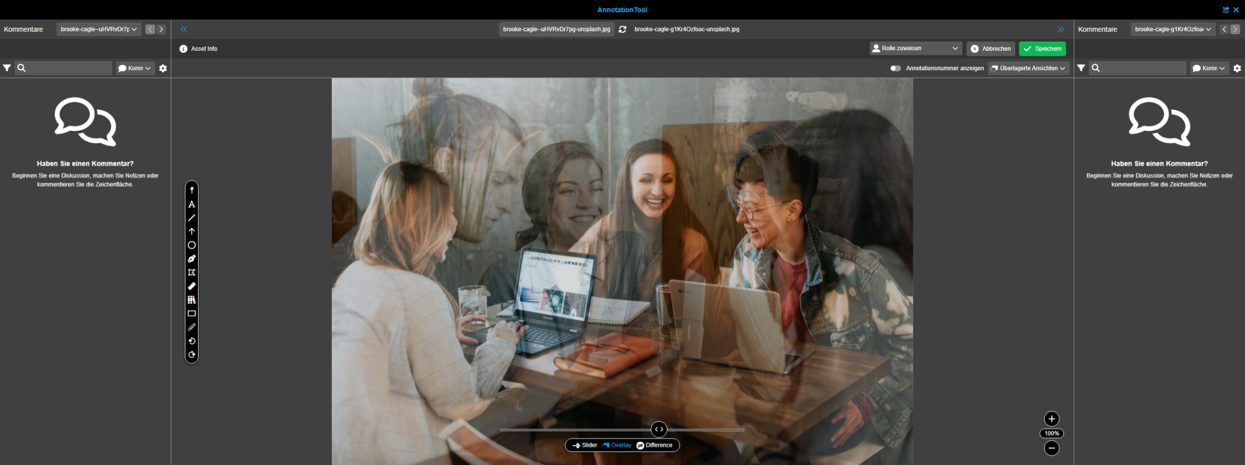The width and height of the screenshot is (1245, 465).
Task: Collapse the left comments panel
Action: [x=184, y=29]
